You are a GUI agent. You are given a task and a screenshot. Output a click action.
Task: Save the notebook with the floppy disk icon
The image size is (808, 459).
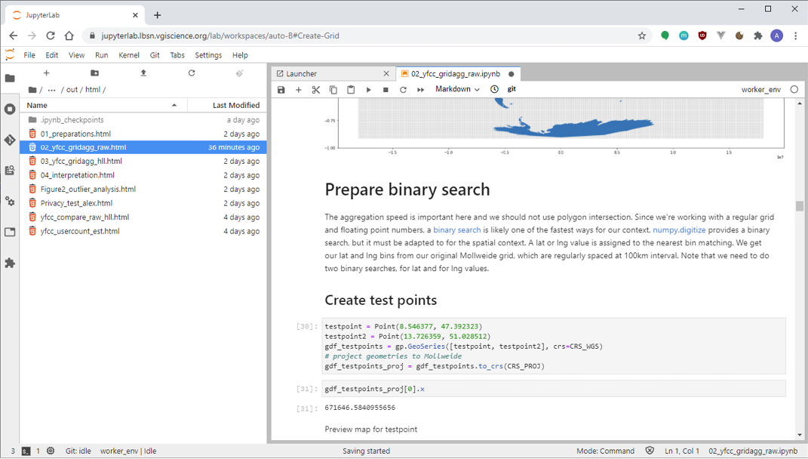(x=281, y=90)
